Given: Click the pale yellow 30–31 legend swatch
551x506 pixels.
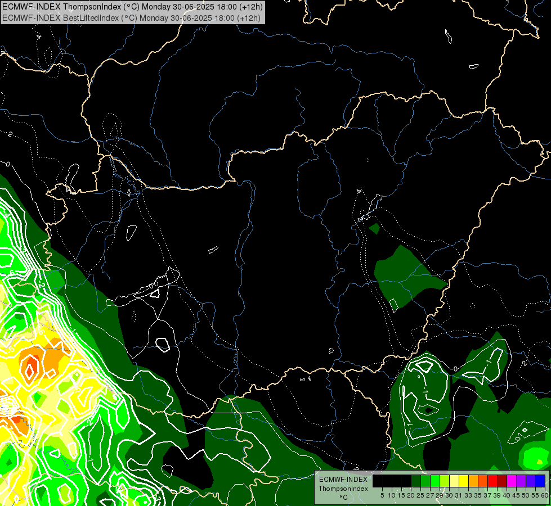Looking at the screenshot, I should point(454,481).
